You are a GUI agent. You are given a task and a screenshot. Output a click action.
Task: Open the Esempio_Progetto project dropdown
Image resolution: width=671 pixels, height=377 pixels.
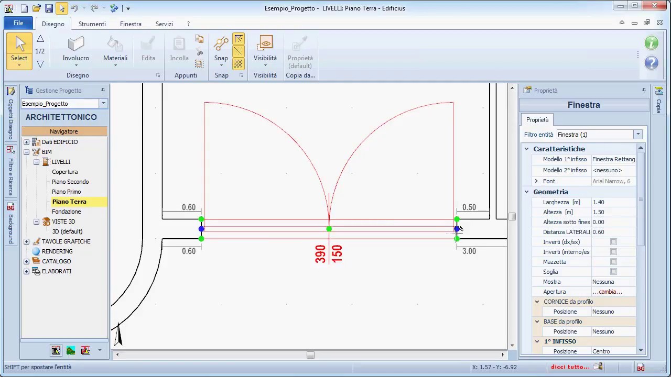(103, 104)
